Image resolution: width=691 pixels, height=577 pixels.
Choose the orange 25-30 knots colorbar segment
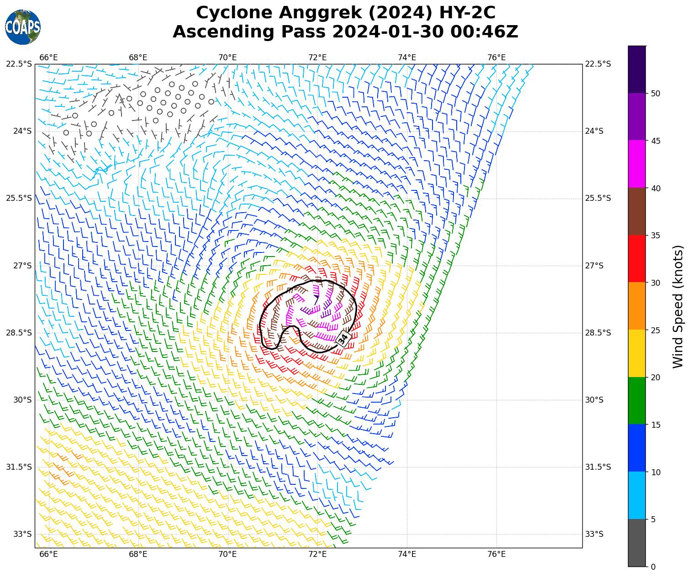tap(637, 306)
